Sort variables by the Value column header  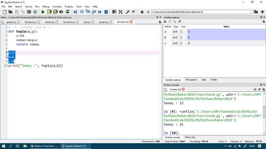[x=226, y=26]
